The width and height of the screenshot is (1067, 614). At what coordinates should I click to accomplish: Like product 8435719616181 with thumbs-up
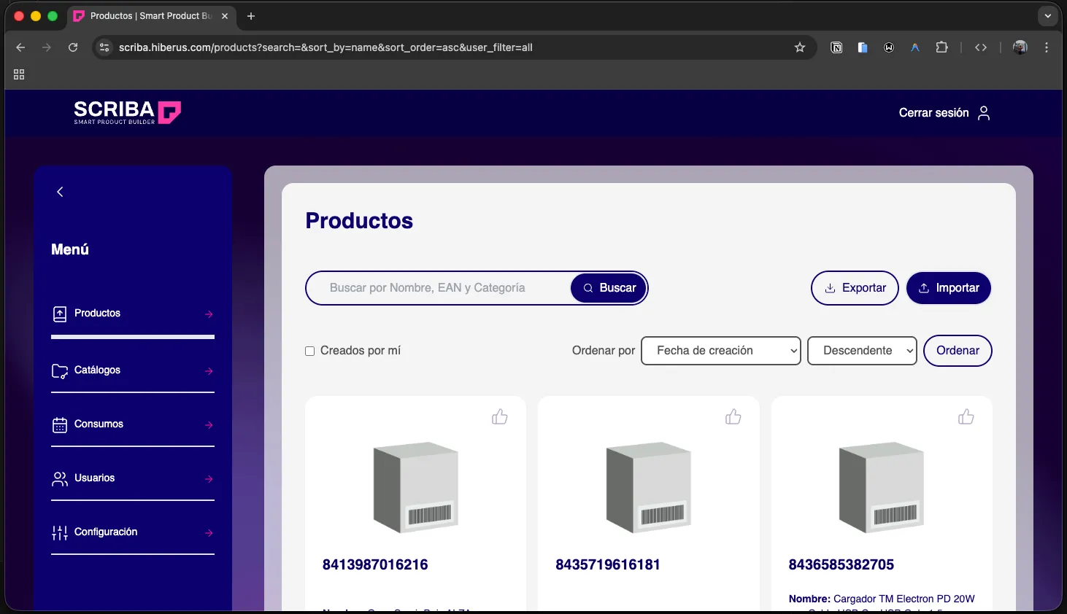(733, 416)
